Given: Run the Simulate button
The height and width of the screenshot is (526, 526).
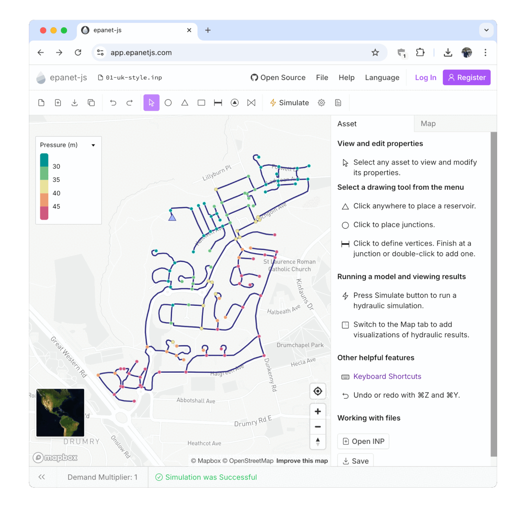Looking at the screenshot, I should (289, 103).
